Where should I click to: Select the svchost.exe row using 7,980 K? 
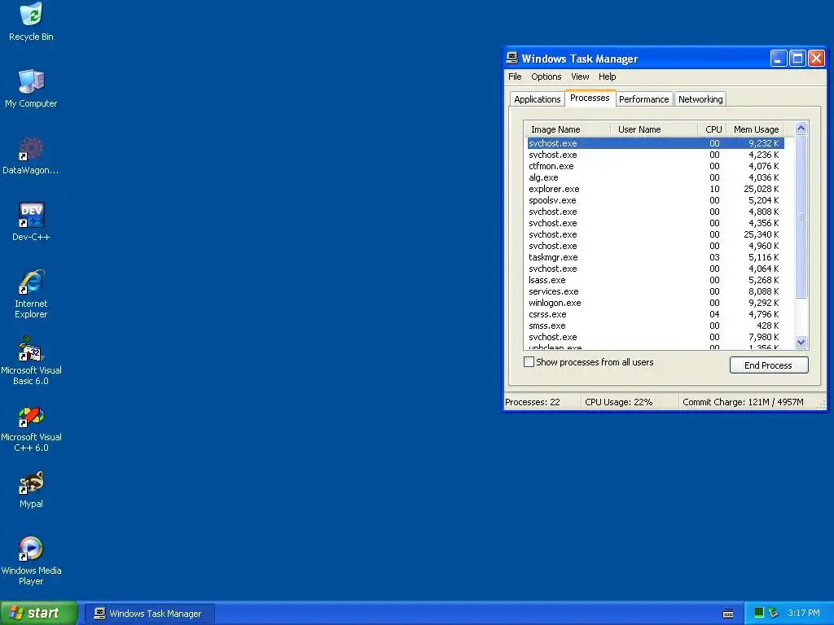(656, 337)
